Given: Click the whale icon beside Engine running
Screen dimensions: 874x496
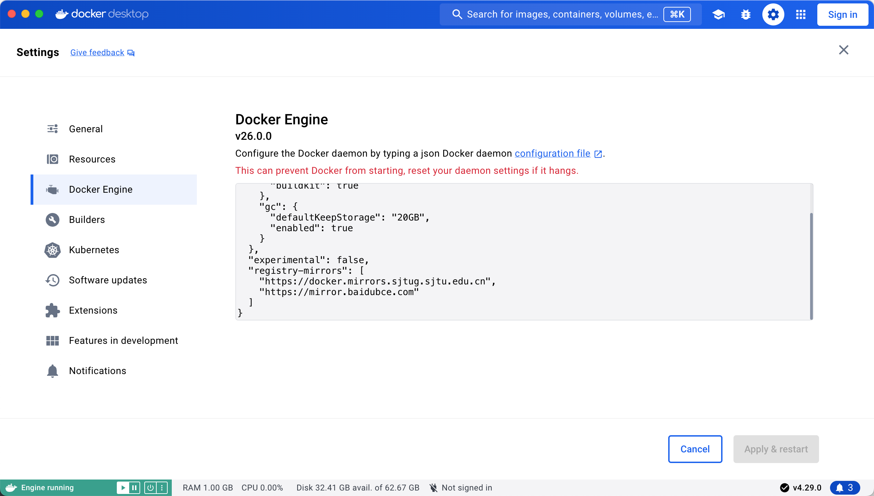Looking at the screenshot, I should (11, 487).
